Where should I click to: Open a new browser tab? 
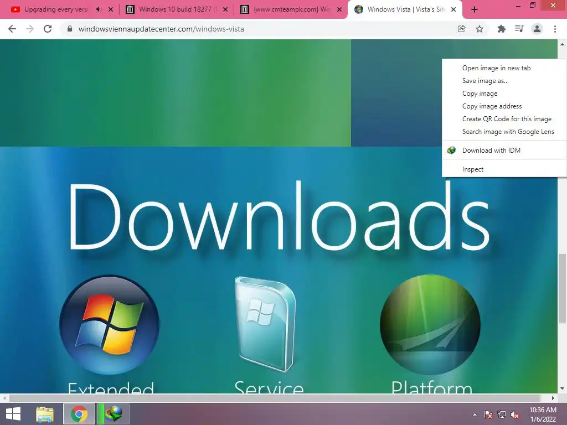coord(475,10)
